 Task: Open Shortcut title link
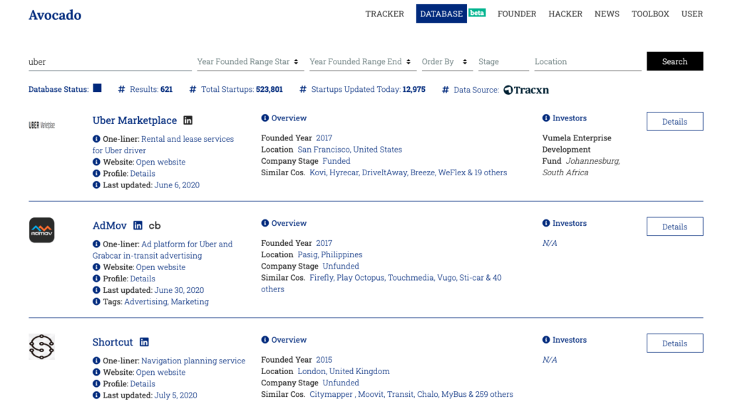(113, 343)
